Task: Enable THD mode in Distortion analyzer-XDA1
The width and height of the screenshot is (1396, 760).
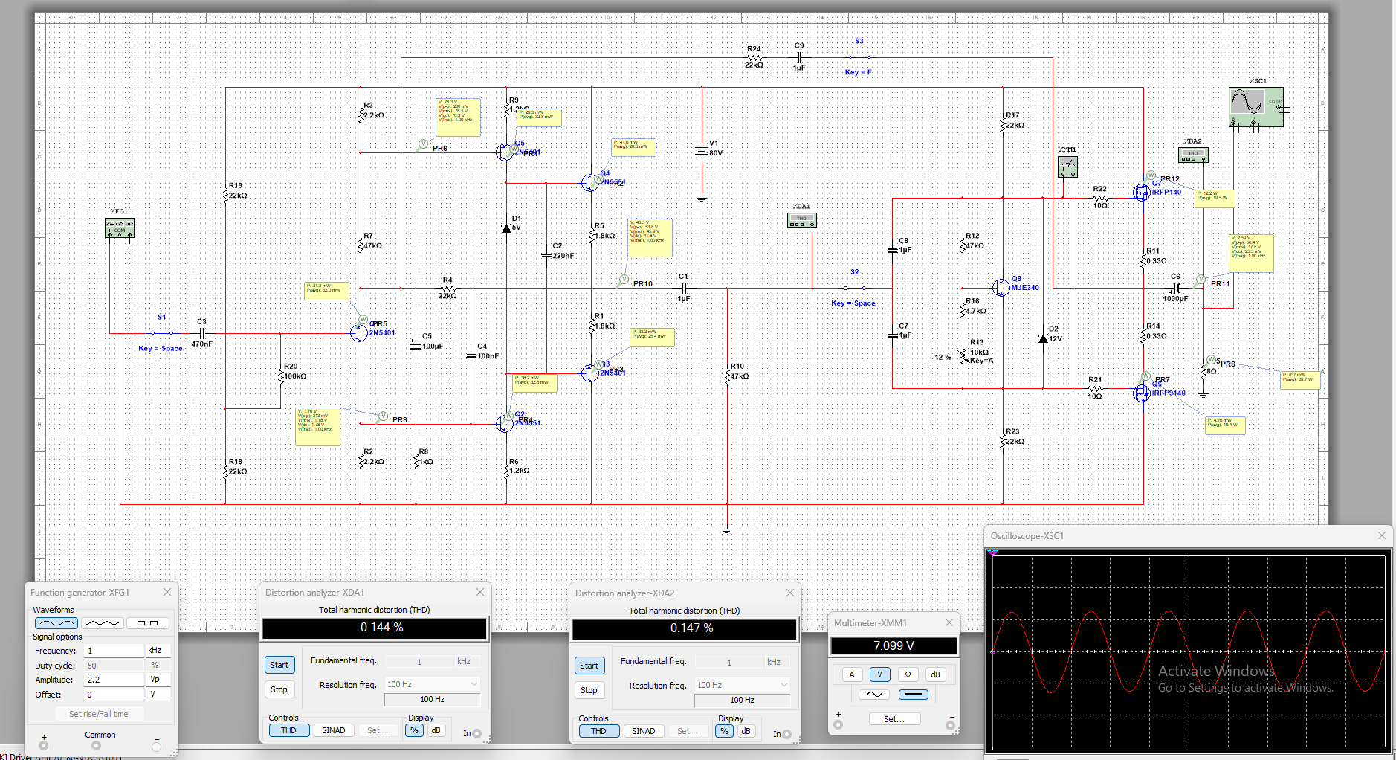Action: coord(288,730)
